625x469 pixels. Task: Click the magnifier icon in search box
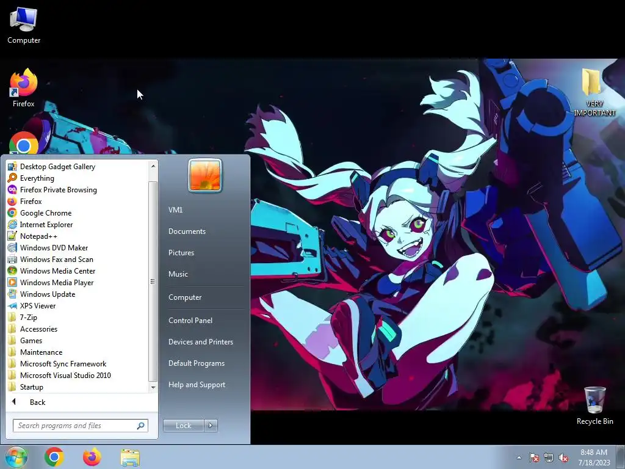[141, 426]
